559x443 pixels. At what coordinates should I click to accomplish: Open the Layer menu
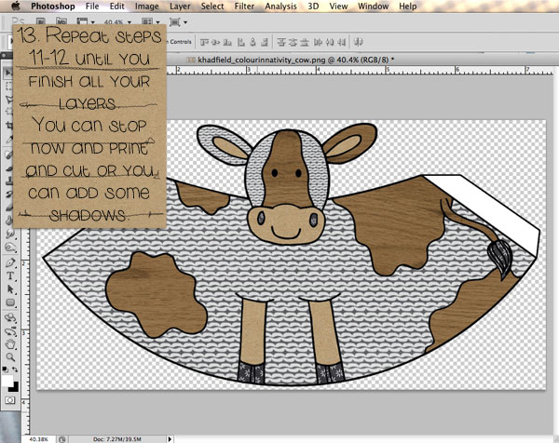pos(180,7)
